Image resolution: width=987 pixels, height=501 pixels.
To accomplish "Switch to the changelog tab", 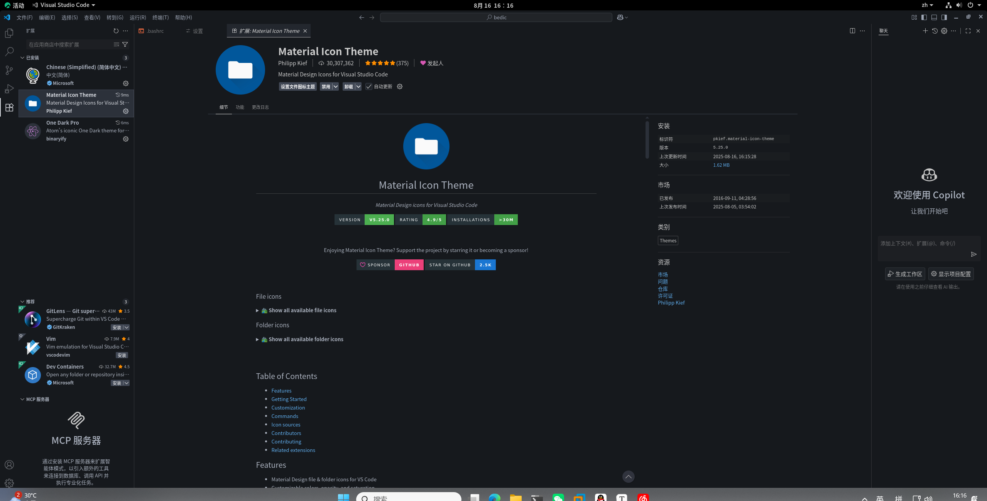I will tap(260, 107).
